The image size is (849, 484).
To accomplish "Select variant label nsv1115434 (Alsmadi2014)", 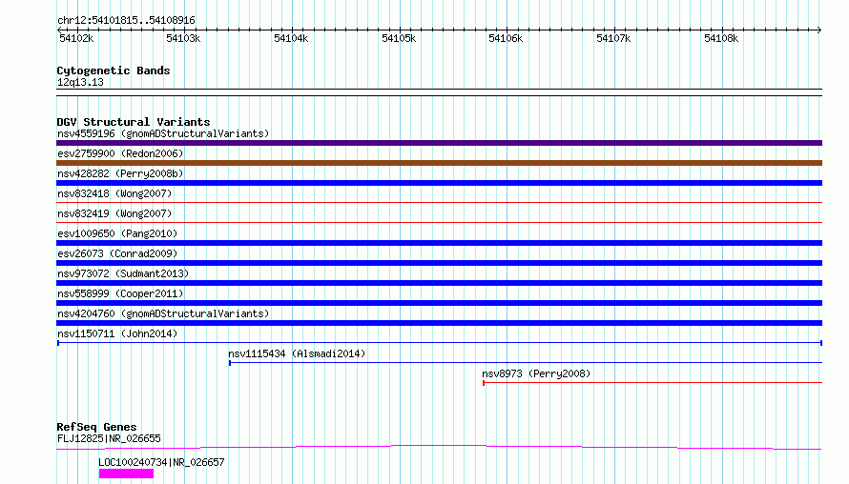I will (x=297, y=353).
